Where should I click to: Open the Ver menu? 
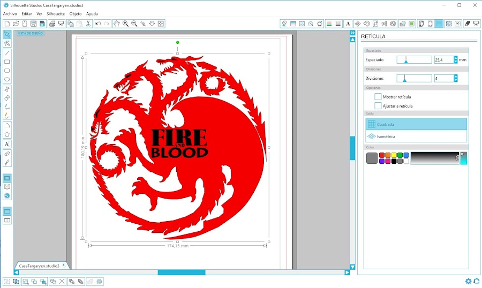39,14
